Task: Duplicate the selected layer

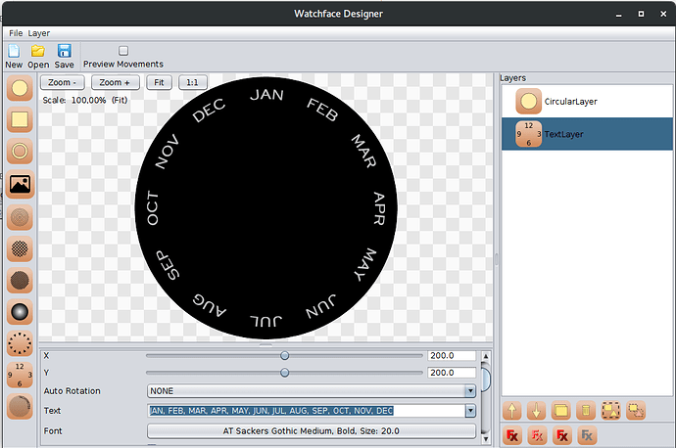Action: 561,411
